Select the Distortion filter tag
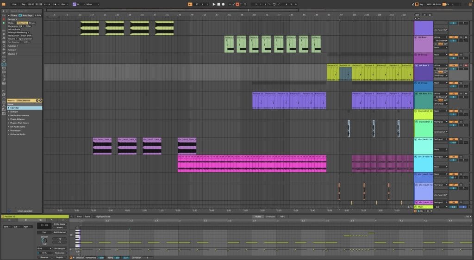The image size is (474, 260). click(x=22, y=23)
